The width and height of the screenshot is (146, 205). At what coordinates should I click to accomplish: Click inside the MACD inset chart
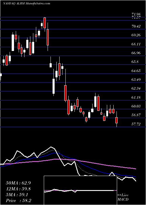(80, 190)
